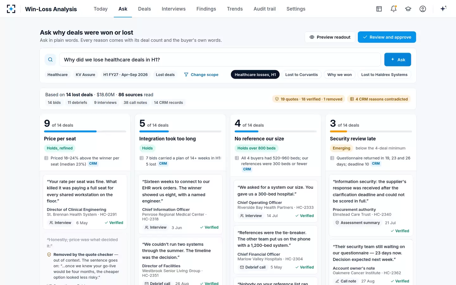The height and width of the screenshot is (285, 456).
Task: Open the notifications bell icon
Action: point(394,9)
